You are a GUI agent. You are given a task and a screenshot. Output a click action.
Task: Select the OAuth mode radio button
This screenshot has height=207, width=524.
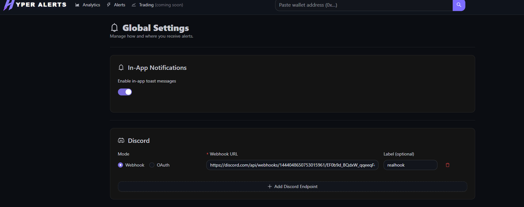pos(152,165)
